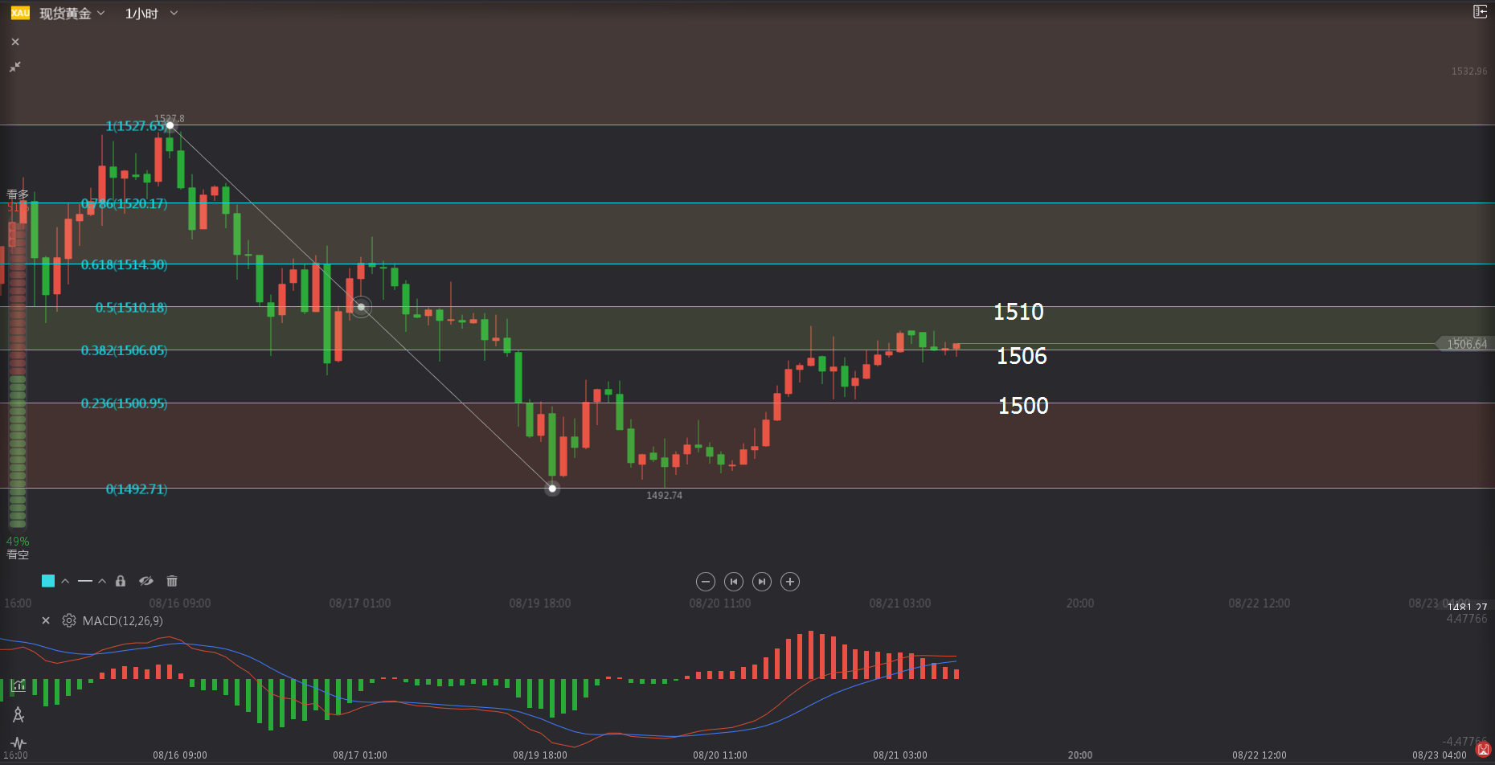Pick the cyan line color swatch
The width and height of the screenshot is (1495, 765).
(48, 581)
